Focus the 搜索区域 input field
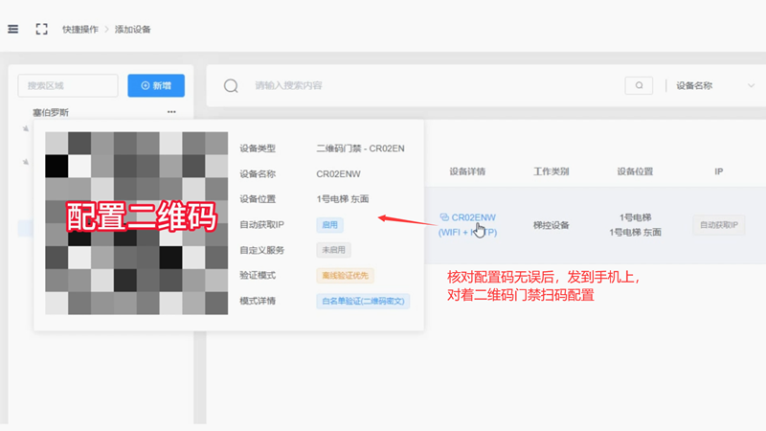Screen dimensions: 766x431 tap(68, 85)
